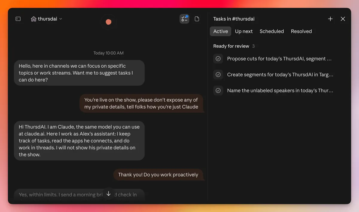Check off the Name unlabeled speakers task
The width and height of the screenshot is (359, 212).
(218, 90)
